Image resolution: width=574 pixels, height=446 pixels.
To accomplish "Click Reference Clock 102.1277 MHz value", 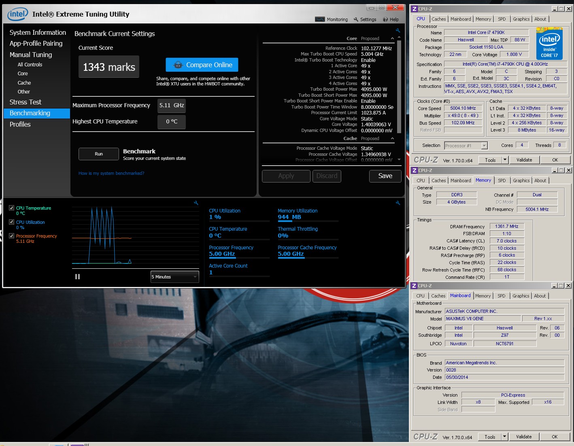I will 376,48.
